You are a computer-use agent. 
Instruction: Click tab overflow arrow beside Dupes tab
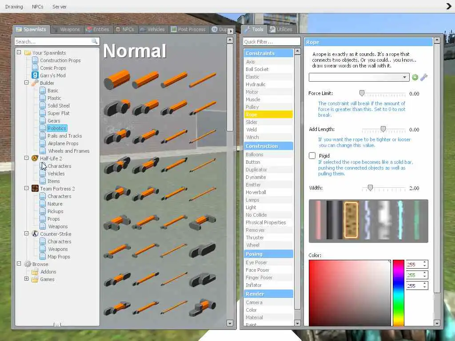click(x=231, y=31)
